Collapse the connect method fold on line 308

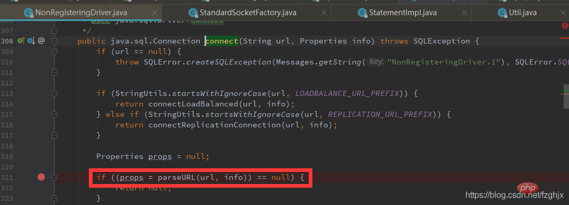coord(55,41)
